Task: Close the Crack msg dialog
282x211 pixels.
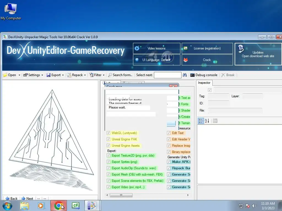Action: [173, 86]
